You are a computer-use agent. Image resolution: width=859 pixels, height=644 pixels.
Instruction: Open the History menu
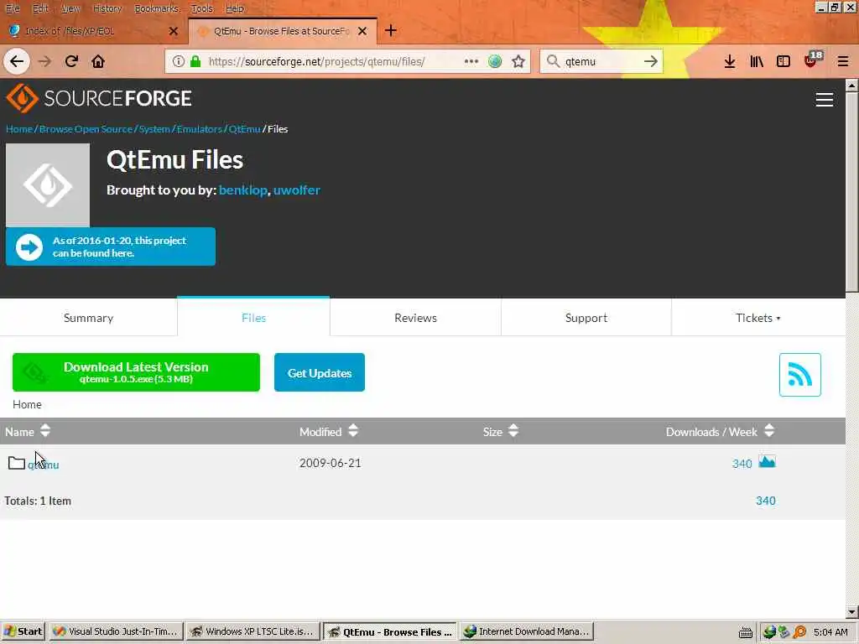pyautogui.click(x=107, y=8)
